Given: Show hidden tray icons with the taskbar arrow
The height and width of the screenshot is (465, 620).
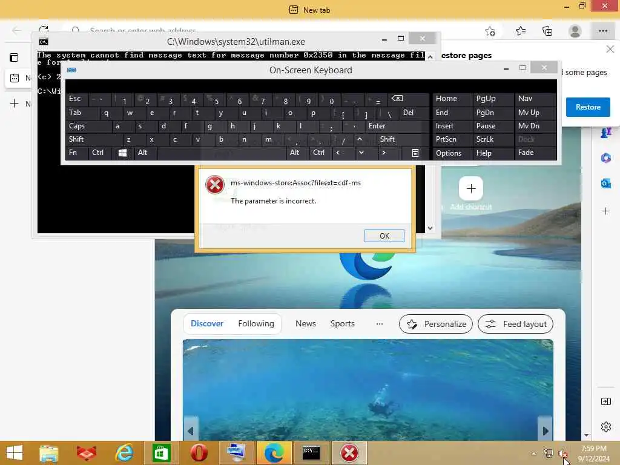Looking at the screenshot, I should 534,453.
